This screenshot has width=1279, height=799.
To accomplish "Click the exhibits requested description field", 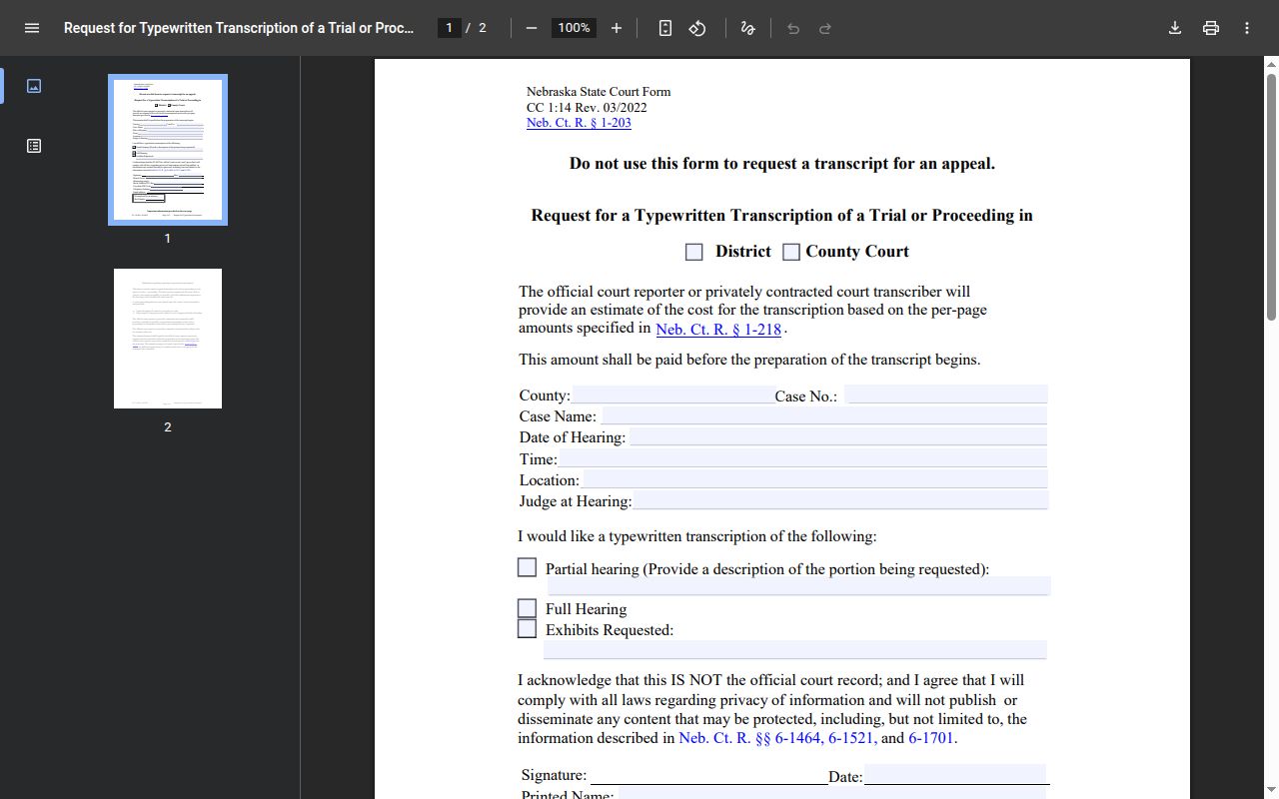I will (x=795, y=650).
